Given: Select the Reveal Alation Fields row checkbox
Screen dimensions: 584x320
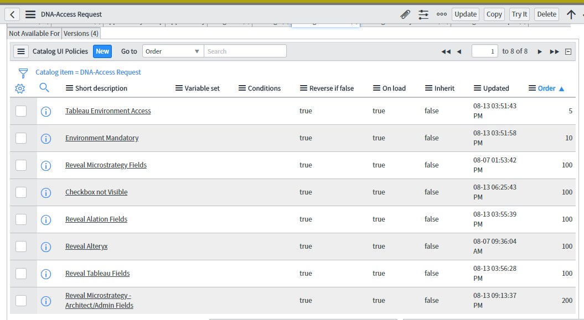Looking at the screenshot, I should [21, 219].
